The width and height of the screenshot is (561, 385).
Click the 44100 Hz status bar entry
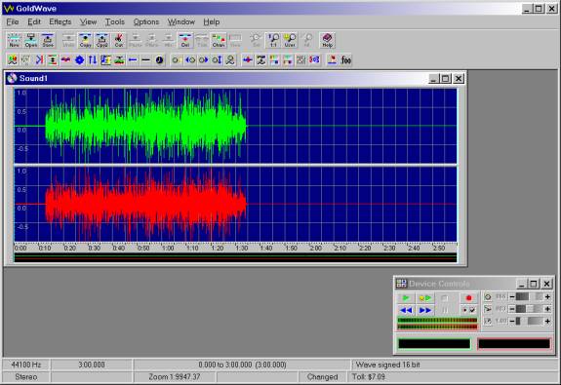click(x=26, y=365)
